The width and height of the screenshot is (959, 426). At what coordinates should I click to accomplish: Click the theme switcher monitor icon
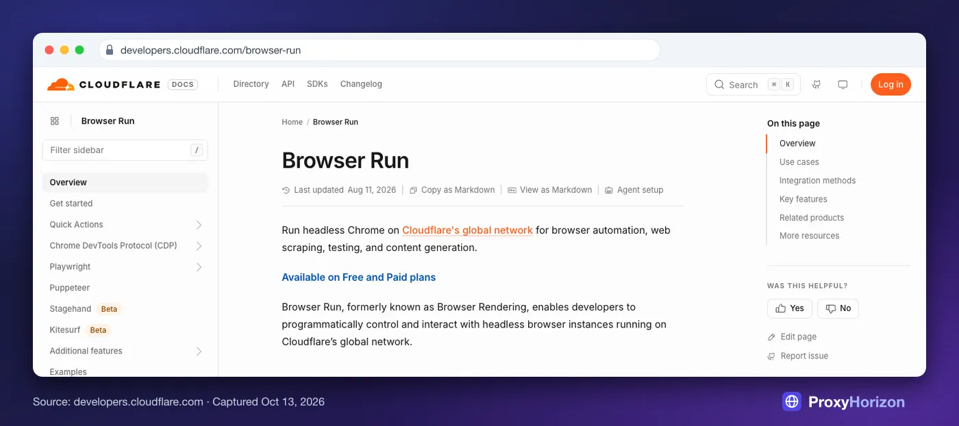[843, 85]
